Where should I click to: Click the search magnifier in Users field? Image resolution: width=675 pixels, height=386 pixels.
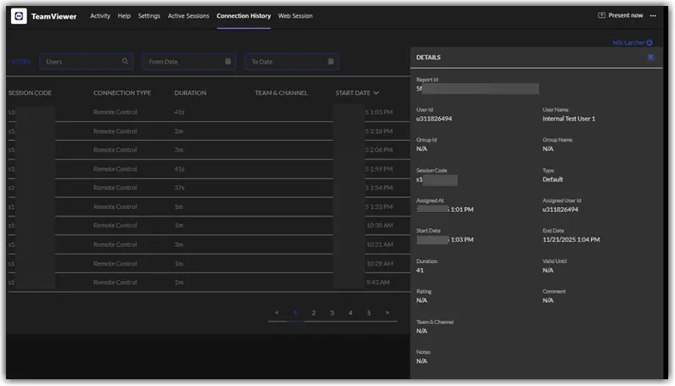coord(126,61)
